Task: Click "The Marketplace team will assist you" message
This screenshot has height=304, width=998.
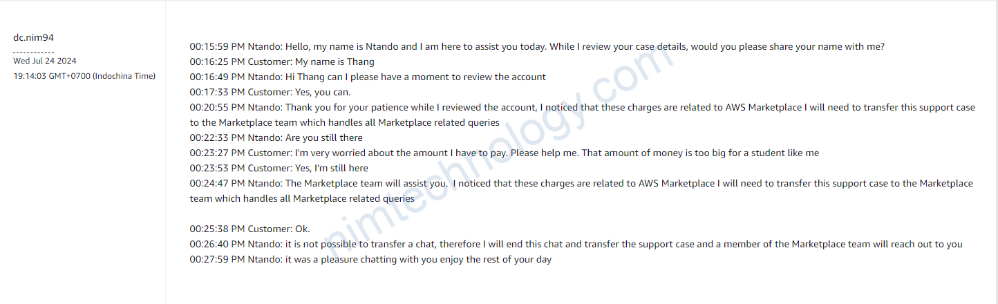Action: click(581, 184)
